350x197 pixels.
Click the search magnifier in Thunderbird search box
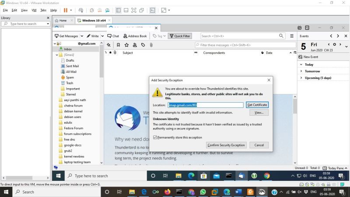point(281,36)
